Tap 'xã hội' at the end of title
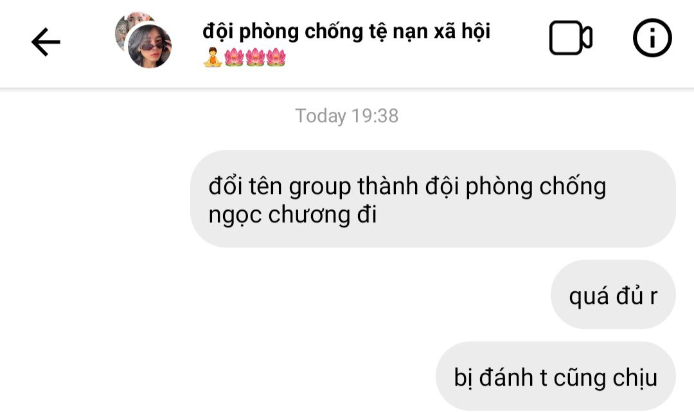Image resolution: width=694 pixels, height=412 pixels. click(x=462, y=31)
